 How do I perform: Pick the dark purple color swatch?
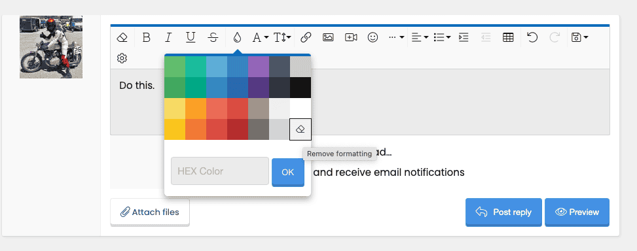click(x=259, y=88)
